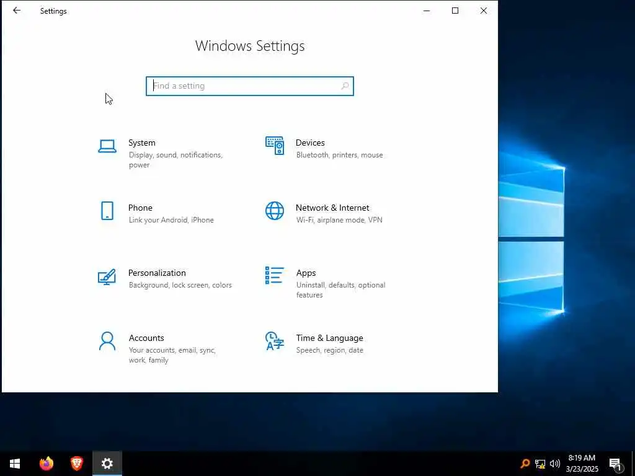Go back with the Settings back arrow
The image size is (635, 476).
pos(17,11)
